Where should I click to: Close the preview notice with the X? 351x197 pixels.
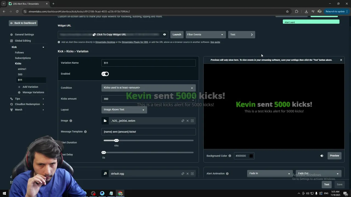click(x=341, y=60)
